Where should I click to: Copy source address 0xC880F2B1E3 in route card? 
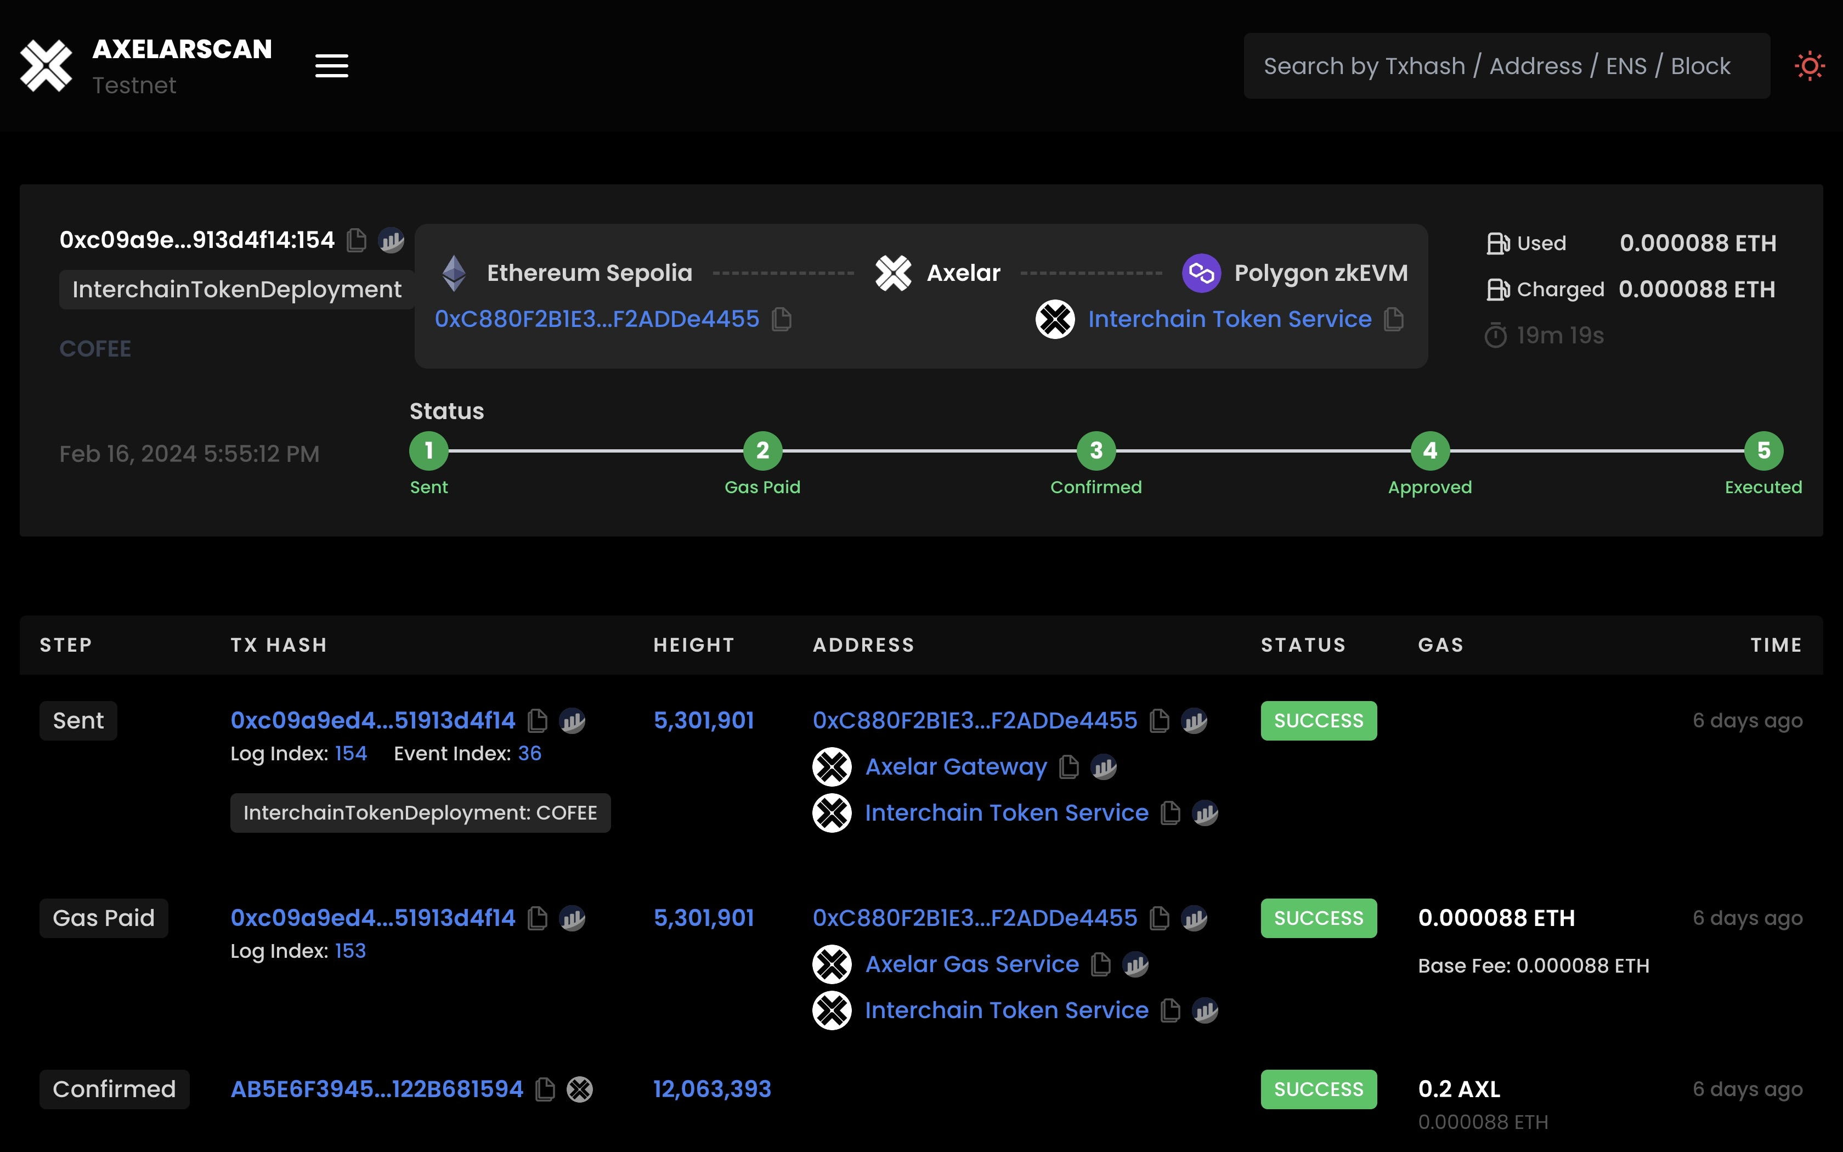point(782,319)
